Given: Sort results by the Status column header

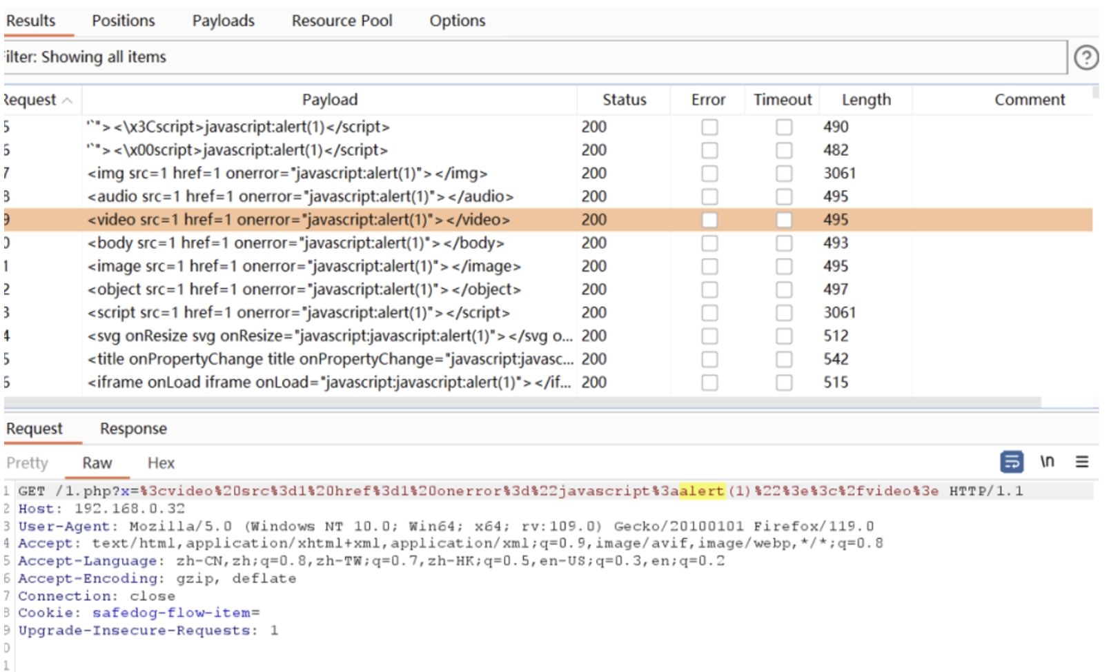Looking at the screenshot, I should pyautogui.click(x=625, y=100).
